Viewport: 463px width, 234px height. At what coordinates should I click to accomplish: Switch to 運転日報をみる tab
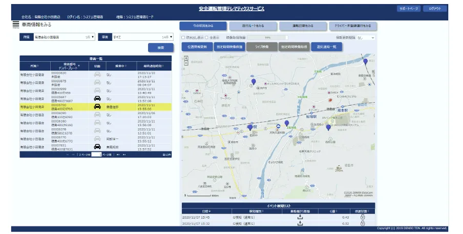(303, 26)
